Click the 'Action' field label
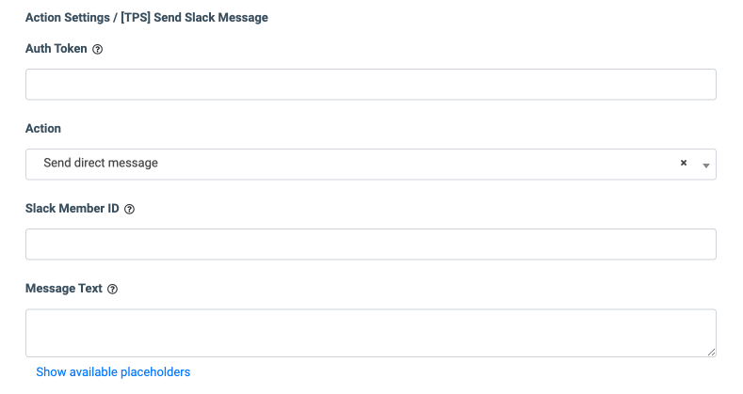Viewport: 743px width, 394px height. (x=43, y=129)
